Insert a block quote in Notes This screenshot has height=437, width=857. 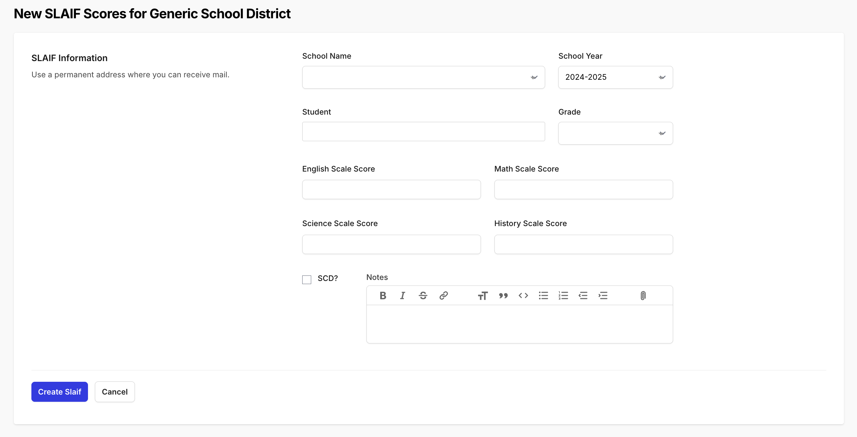(x=503, y=295)
